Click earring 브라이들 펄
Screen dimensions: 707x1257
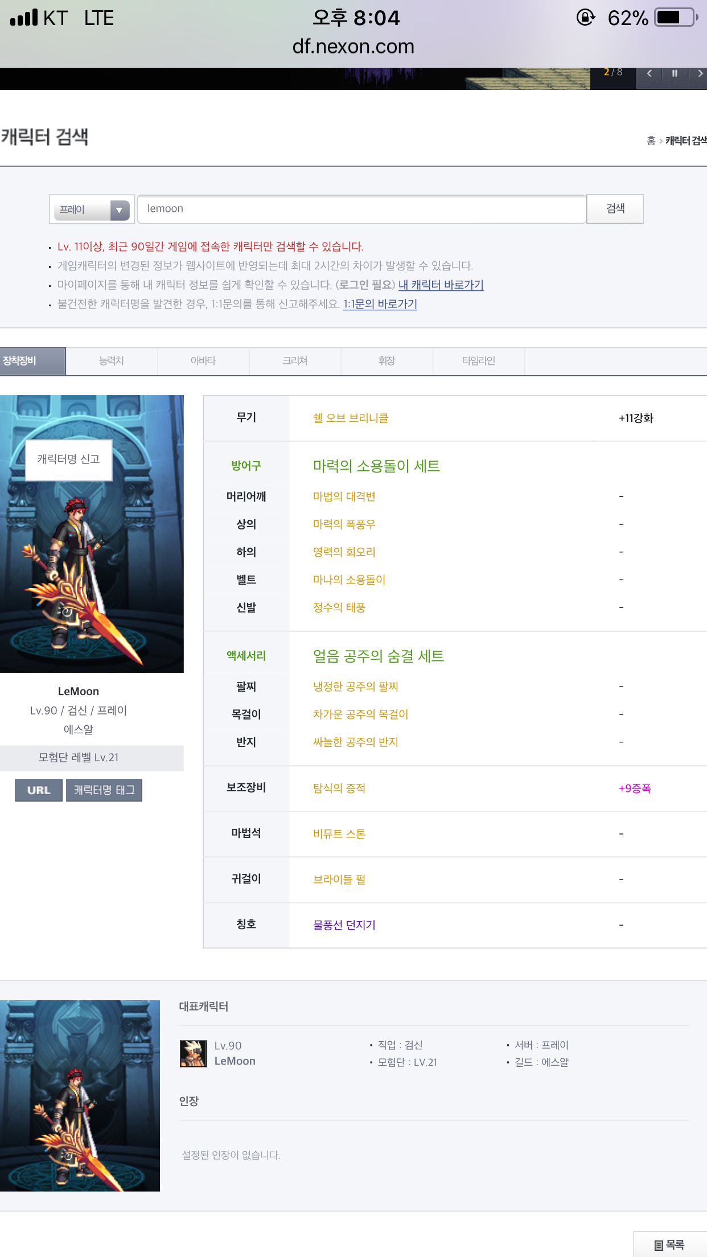point(339,880)
